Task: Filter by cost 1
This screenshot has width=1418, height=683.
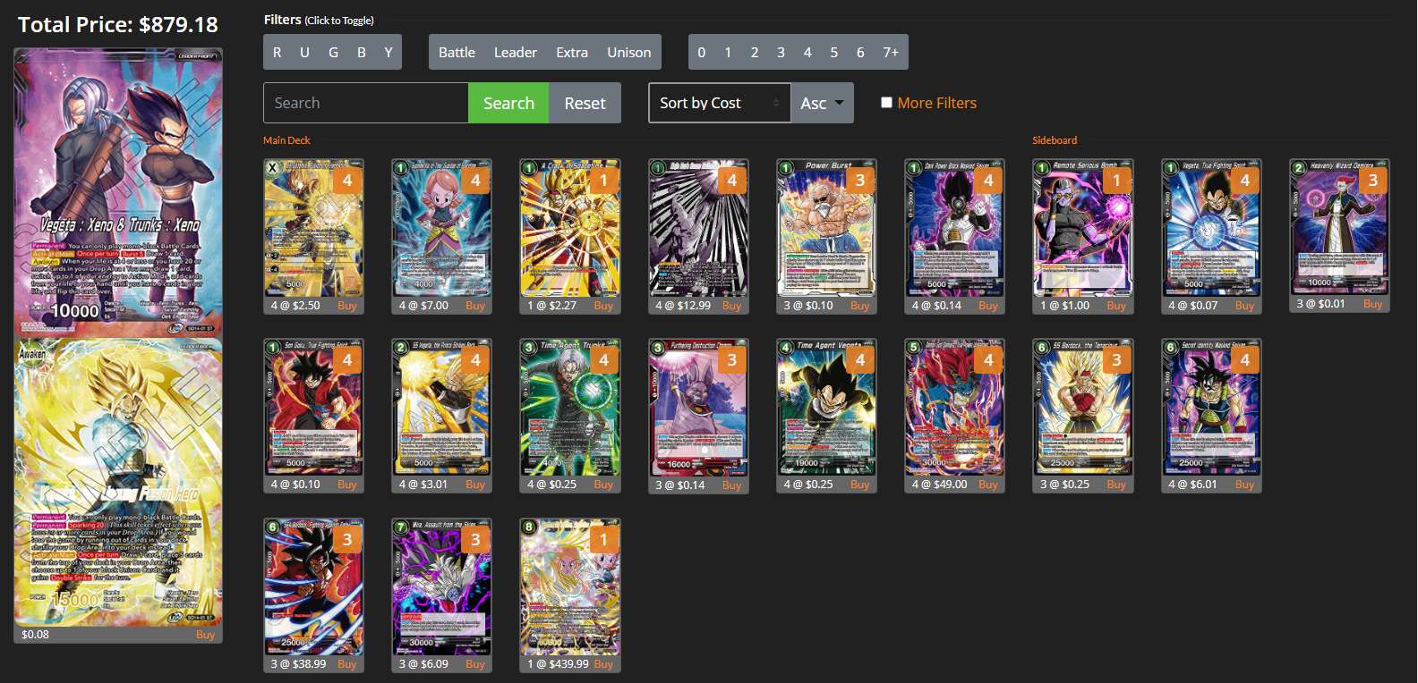Action: tap(728, 53)
